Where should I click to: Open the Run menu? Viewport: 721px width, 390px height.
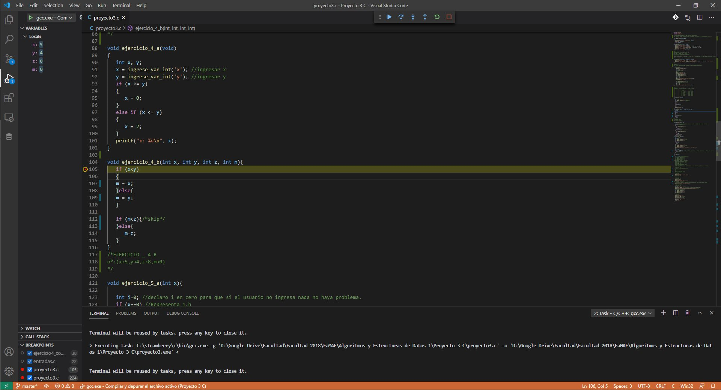[x=101, y=5]
